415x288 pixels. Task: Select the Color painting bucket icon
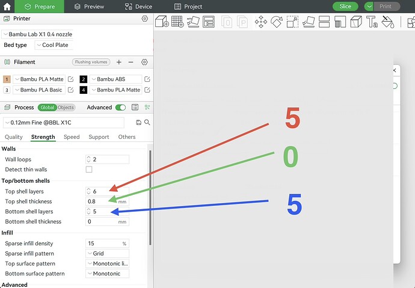coord(388,22)
